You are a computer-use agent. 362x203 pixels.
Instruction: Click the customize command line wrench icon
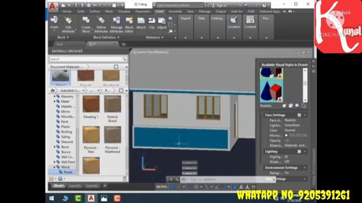coord(176,179)
